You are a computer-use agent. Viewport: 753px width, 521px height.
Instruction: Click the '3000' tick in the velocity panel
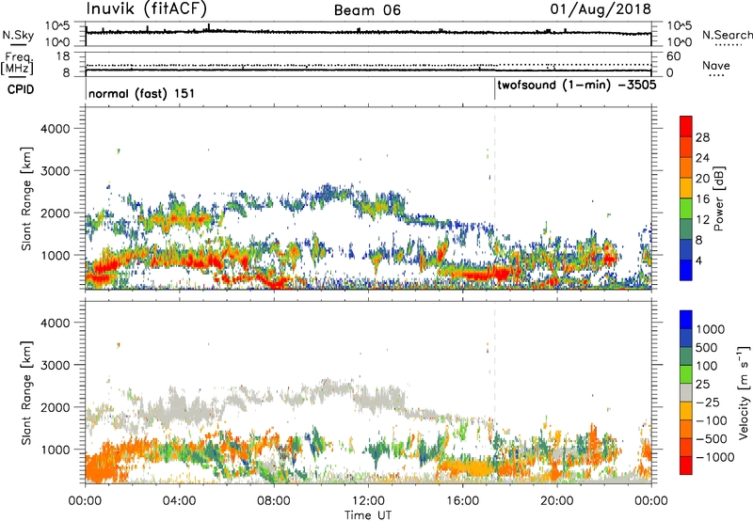[56, 365]
